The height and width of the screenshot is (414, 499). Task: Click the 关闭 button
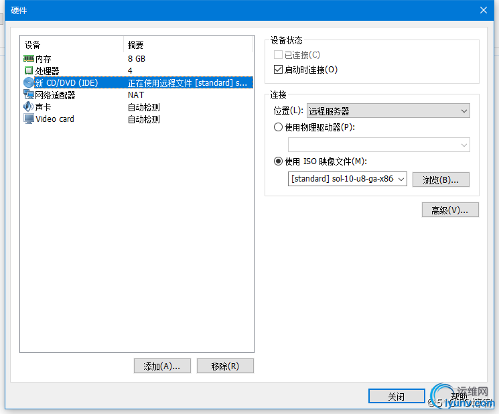click(x=397, y=396)
